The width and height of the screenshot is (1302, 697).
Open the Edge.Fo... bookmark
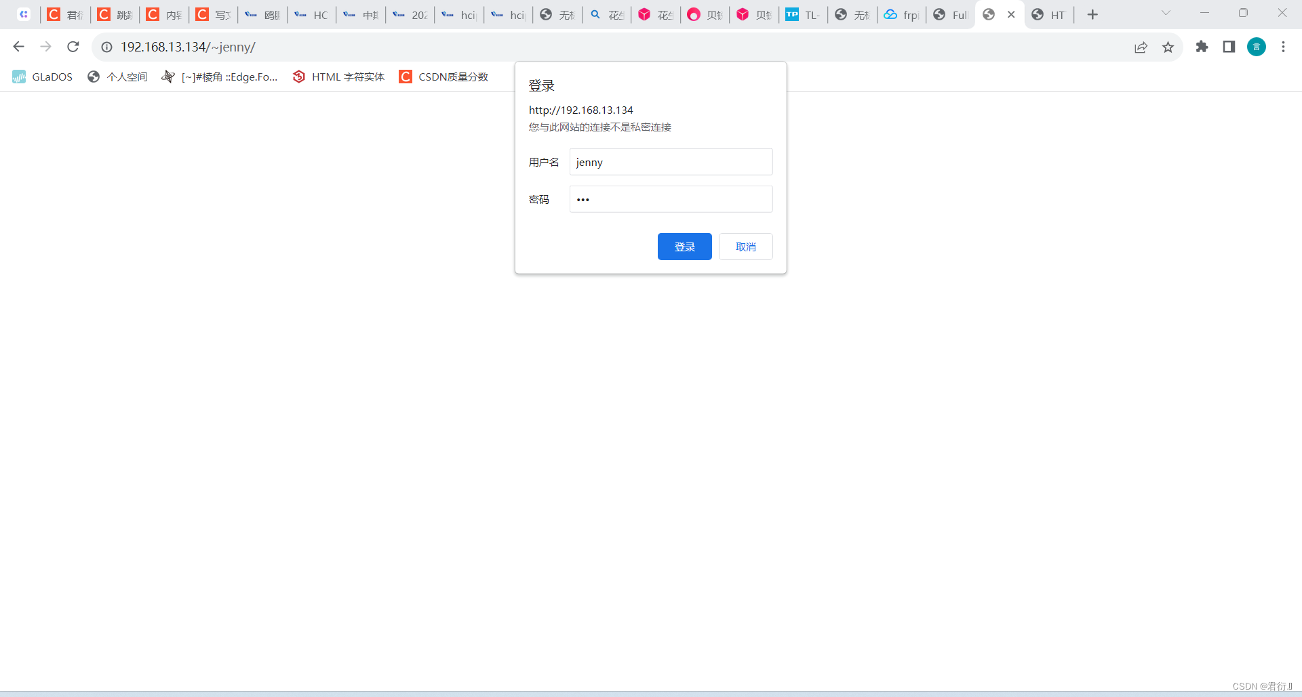pos(220,77)
